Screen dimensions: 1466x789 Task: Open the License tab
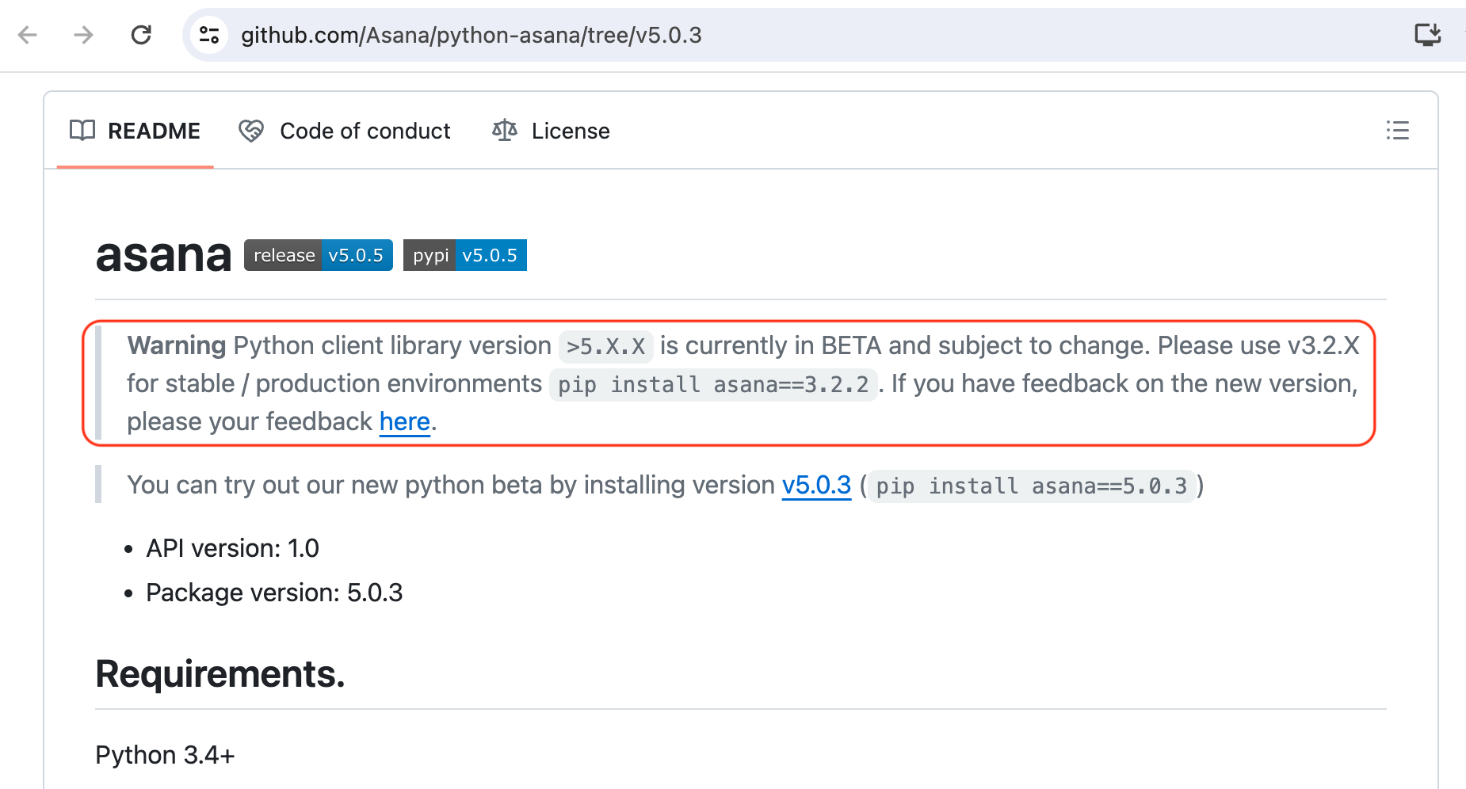(571, 131)
